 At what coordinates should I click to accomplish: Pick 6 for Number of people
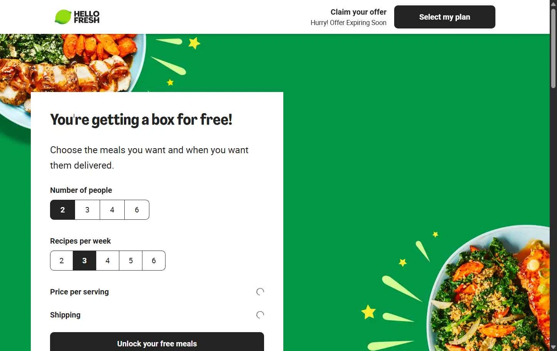[137, 210]
